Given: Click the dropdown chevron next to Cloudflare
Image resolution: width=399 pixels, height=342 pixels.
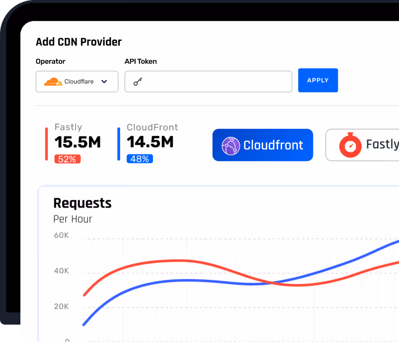Looking at the screenshot, I should pyautogui.click(x=104, y=82).
